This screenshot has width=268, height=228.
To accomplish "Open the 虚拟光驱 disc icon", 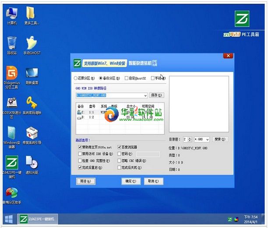I will click(32, 165).
